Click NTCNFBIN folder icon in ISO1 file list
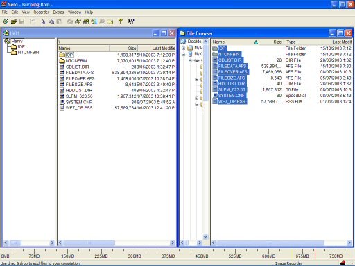 pyautogui.click(x=62, y=61)
